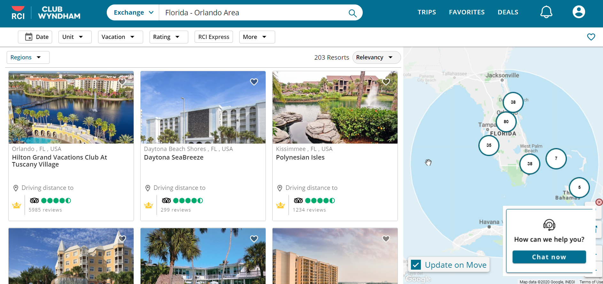This screenshot has height=284, width=603.
Task: Open the Relevancy sort dropdown
Action: (x=376, y=57)
